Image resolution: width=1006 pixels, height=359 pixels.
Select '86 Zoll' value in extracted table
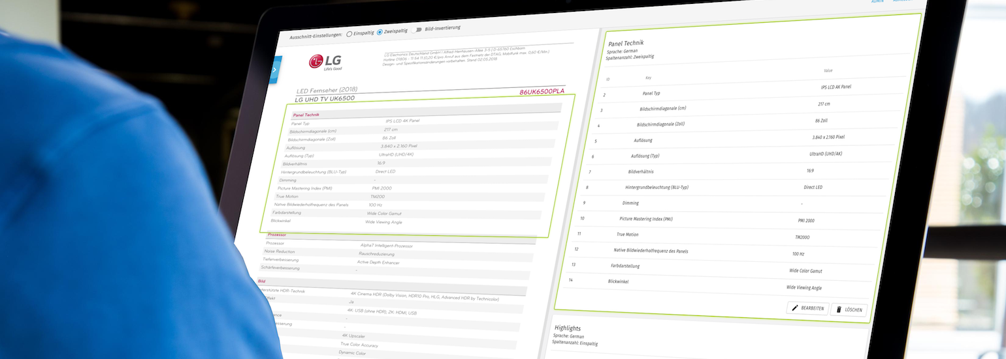coord(821,121)
